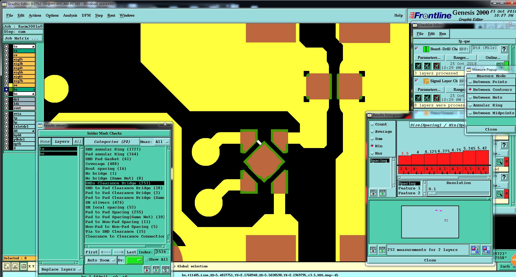
Task: Click second runner icon under Signal Layer Checks
Action: tap(427, 98)
